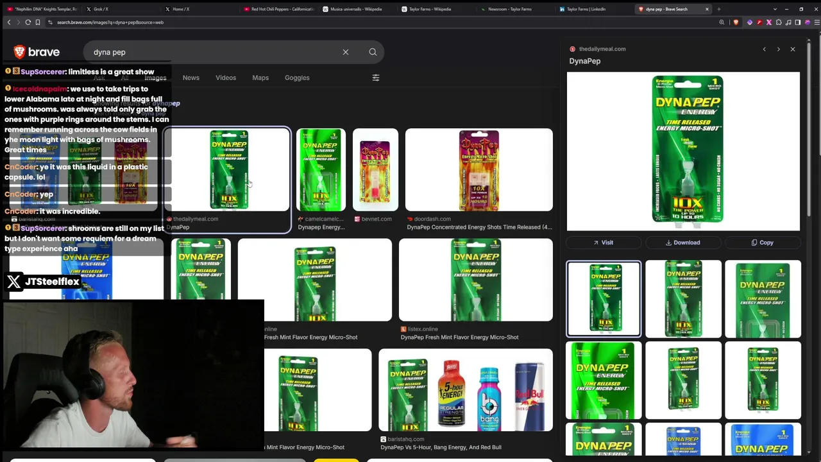Screen dimensions: 821x462
Task: Open the camelcamel Dynapep Energy result image
Action: click(x=321, y=170)
